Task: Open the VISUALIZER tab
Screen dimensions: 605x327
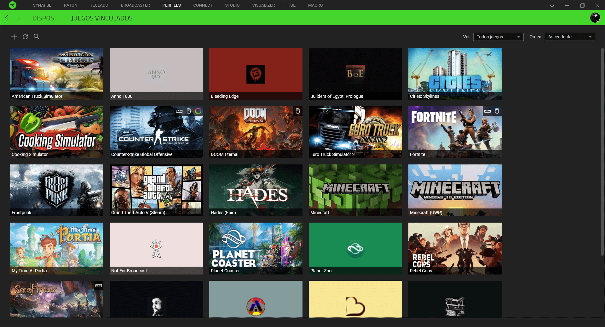Action: pos(263,5)
